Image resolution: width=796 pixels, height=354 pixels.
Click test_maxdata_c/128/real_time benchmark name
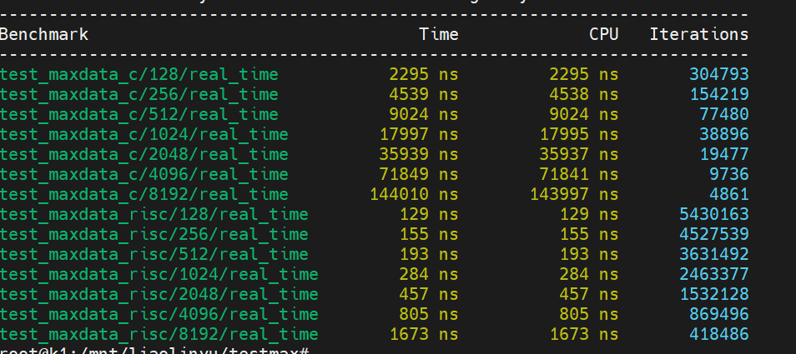click(139, 75)
